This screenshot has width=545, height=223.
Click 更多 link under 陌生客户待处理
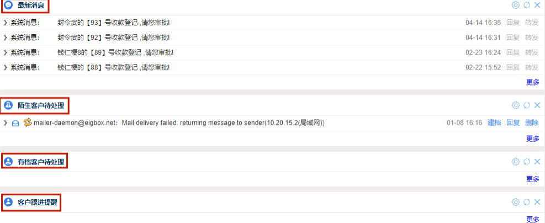coord(533,139)
